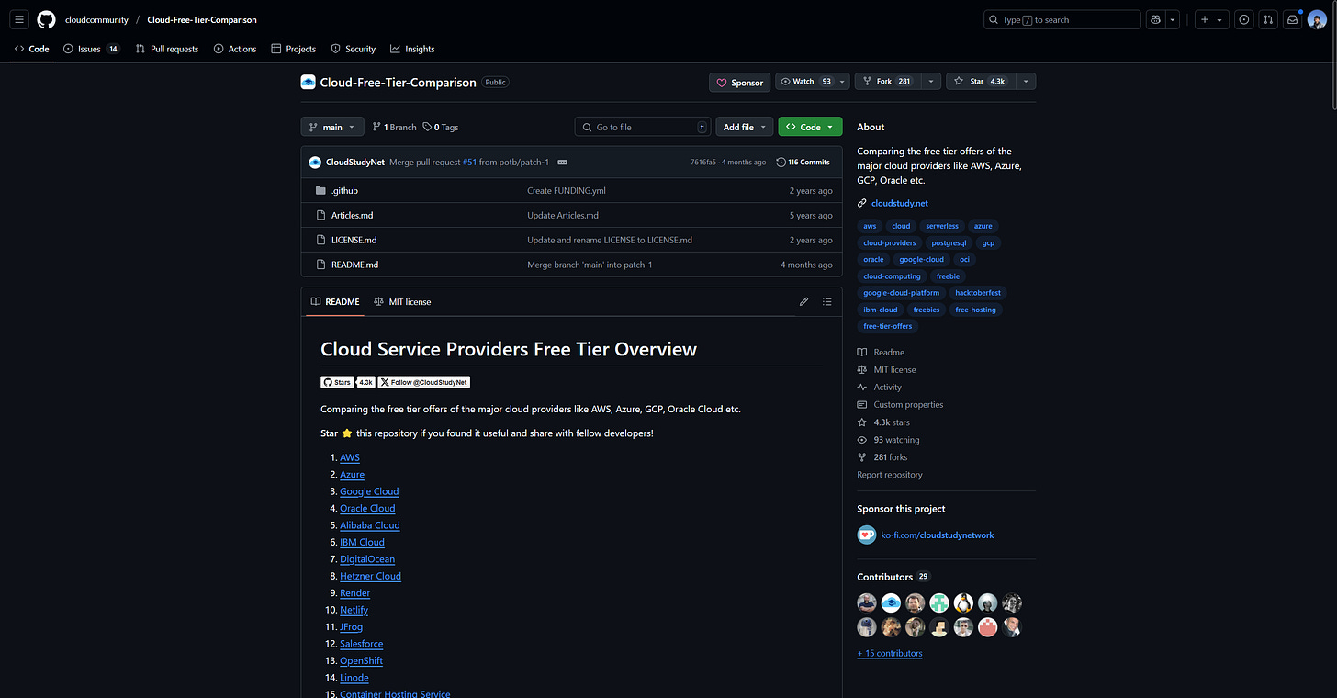Open Activity in the About sidebar

887,388
